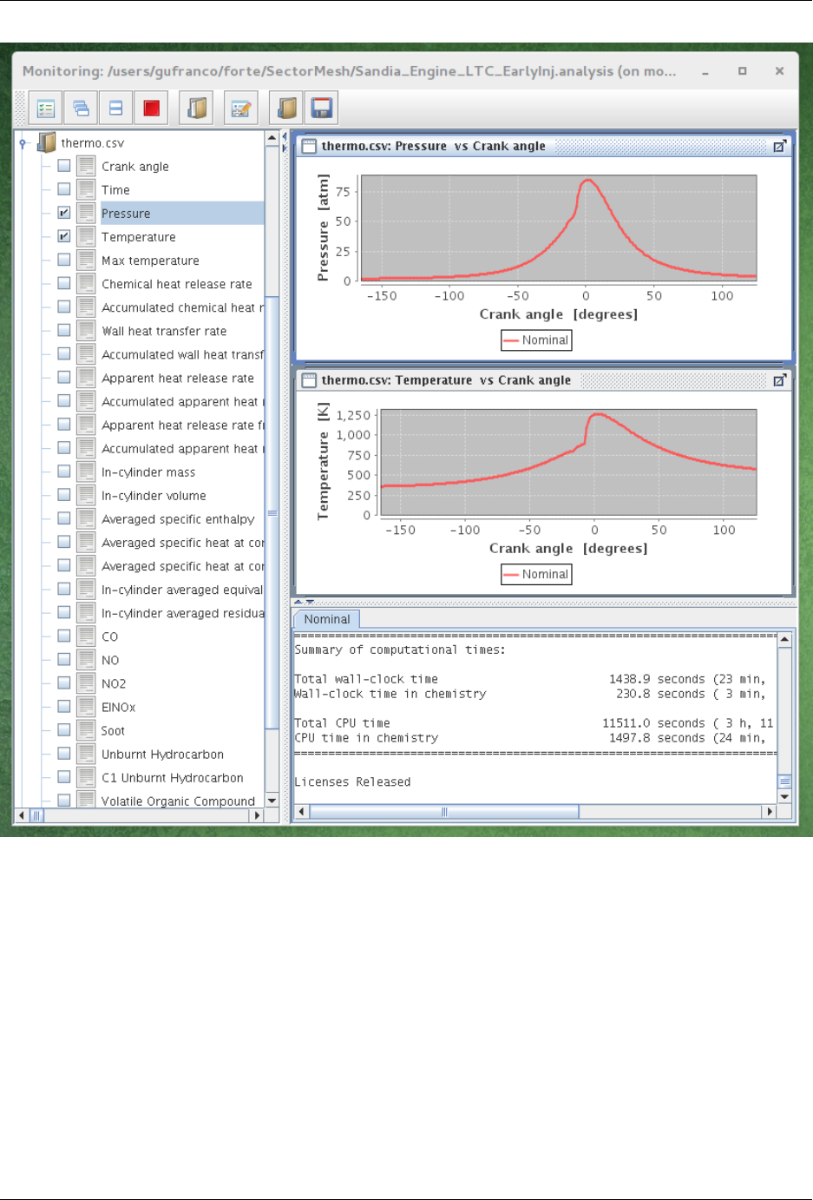Image resolution: width=813 pixels, height=1200 pixels.
Task: Enable the Apparent heat release rate checkbox
Action: pos(64,378)
